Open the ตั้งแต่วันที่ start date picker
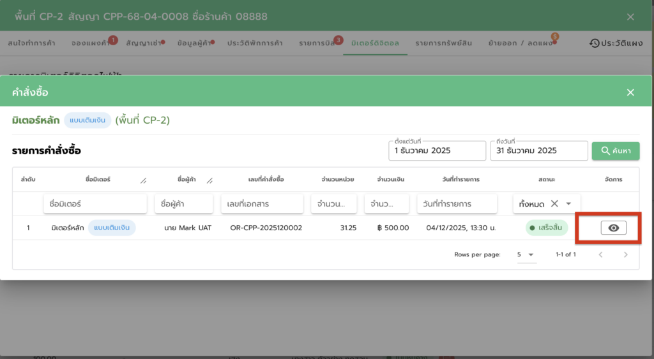The height and width of the screenshot is (359, 654). [437, 150]
